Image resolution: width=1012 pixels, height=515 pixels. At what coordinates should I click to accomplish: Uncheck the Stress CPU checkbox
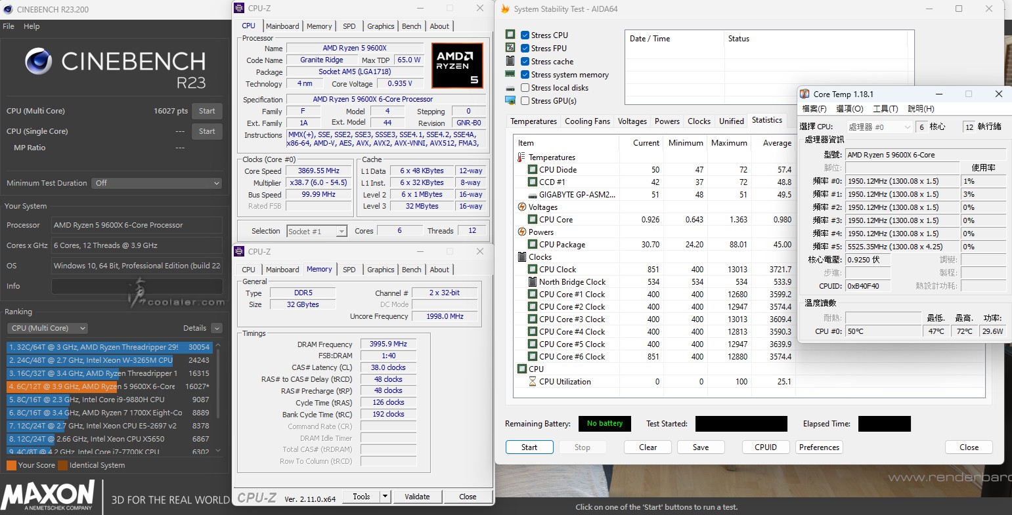tap(525, 35)
